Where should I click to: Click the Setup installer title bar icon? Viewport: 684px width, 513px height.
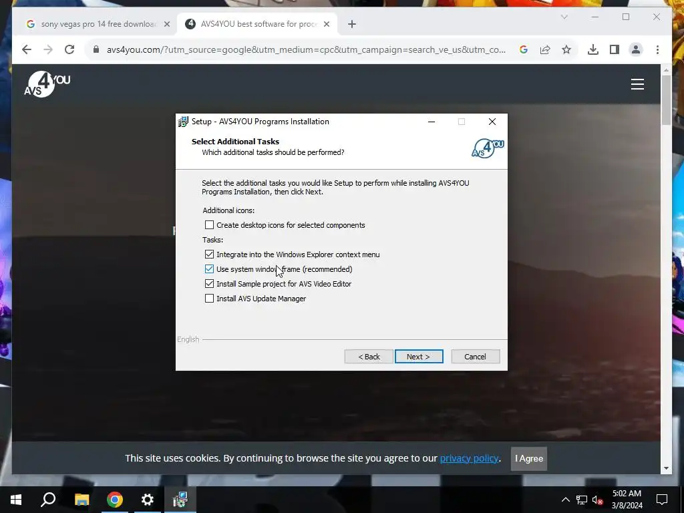pos(183,122)
